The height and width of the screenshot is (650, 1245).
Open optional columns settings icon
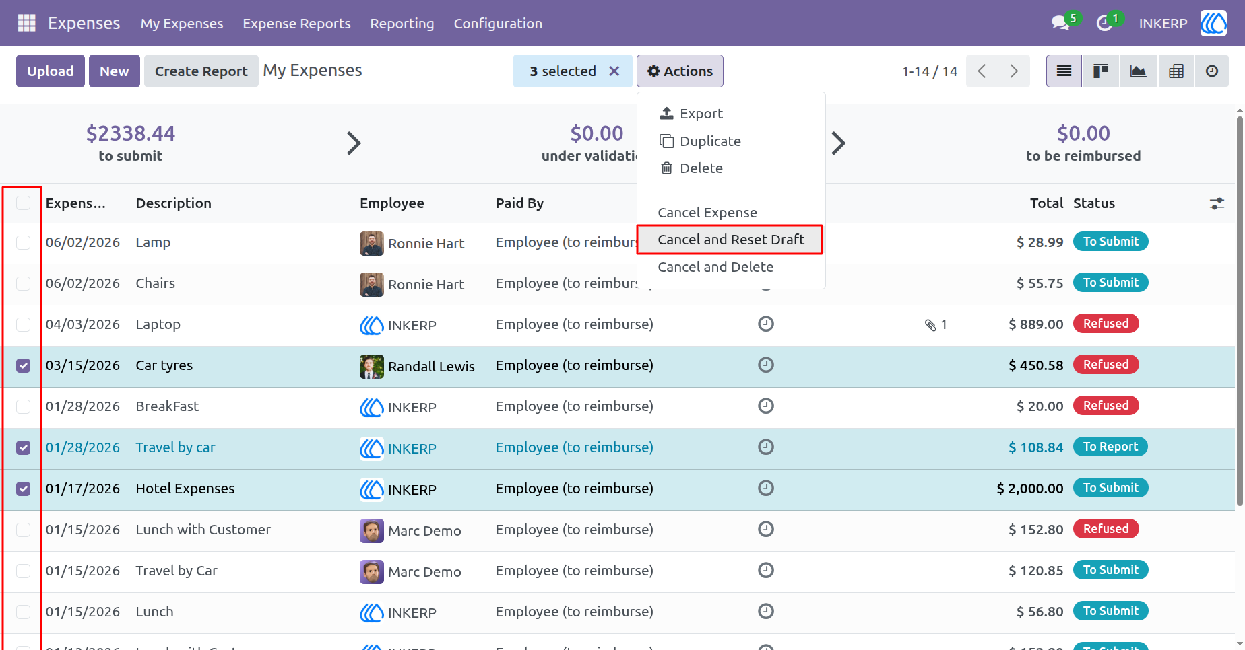pyautogui.click(x=1217, y=203)
